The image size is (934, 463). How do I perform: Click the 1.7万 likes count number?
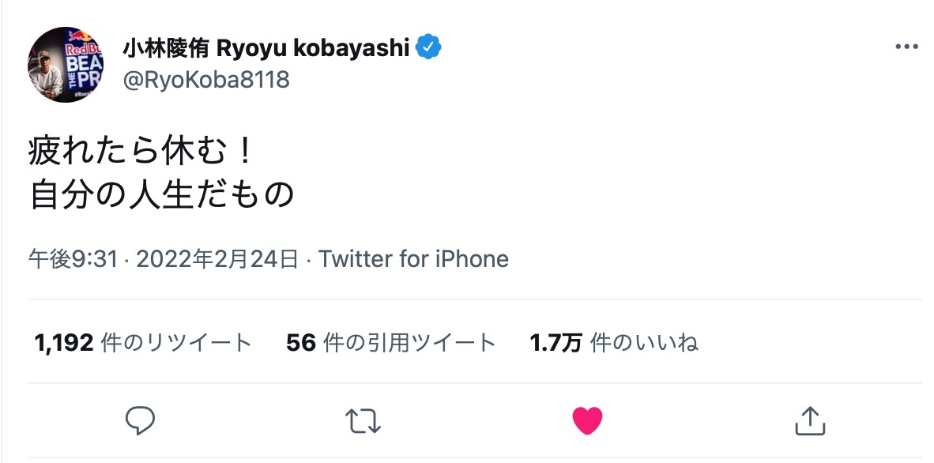(556, 343)
